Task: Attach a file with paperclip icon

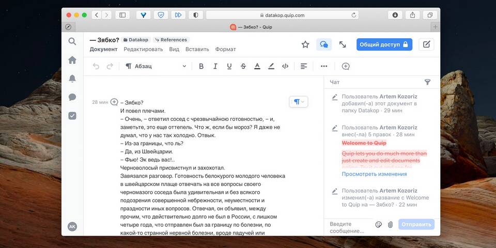Action: 391,225
